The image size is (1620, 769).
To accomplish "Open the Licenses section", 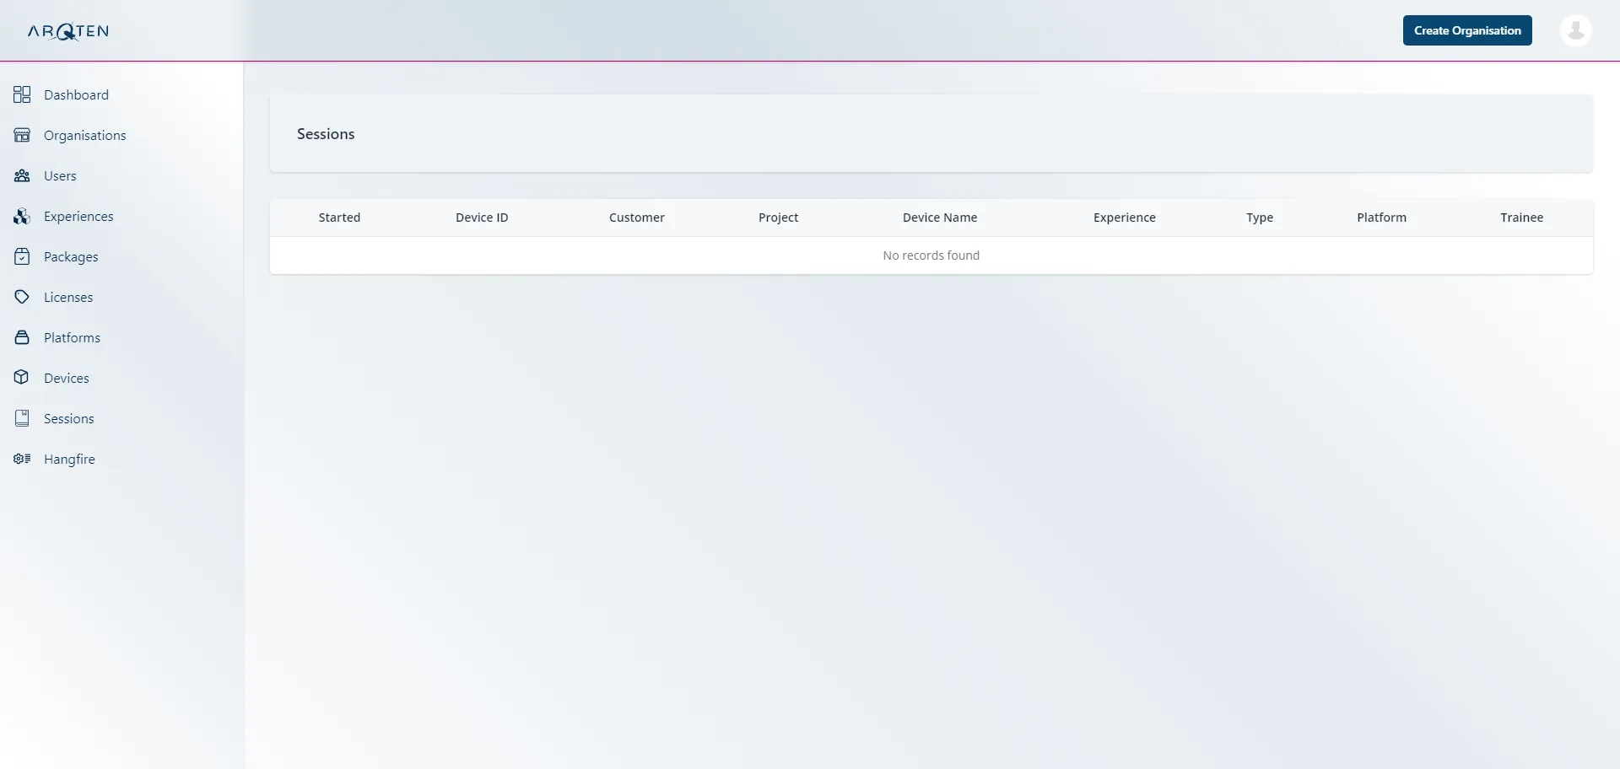I will click(68, 297).
